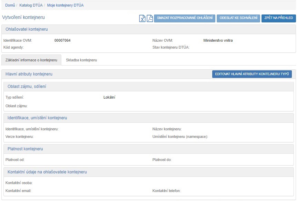
Task: Click Smazat rozpracované ohlášení button
Action: click(185, 18)
